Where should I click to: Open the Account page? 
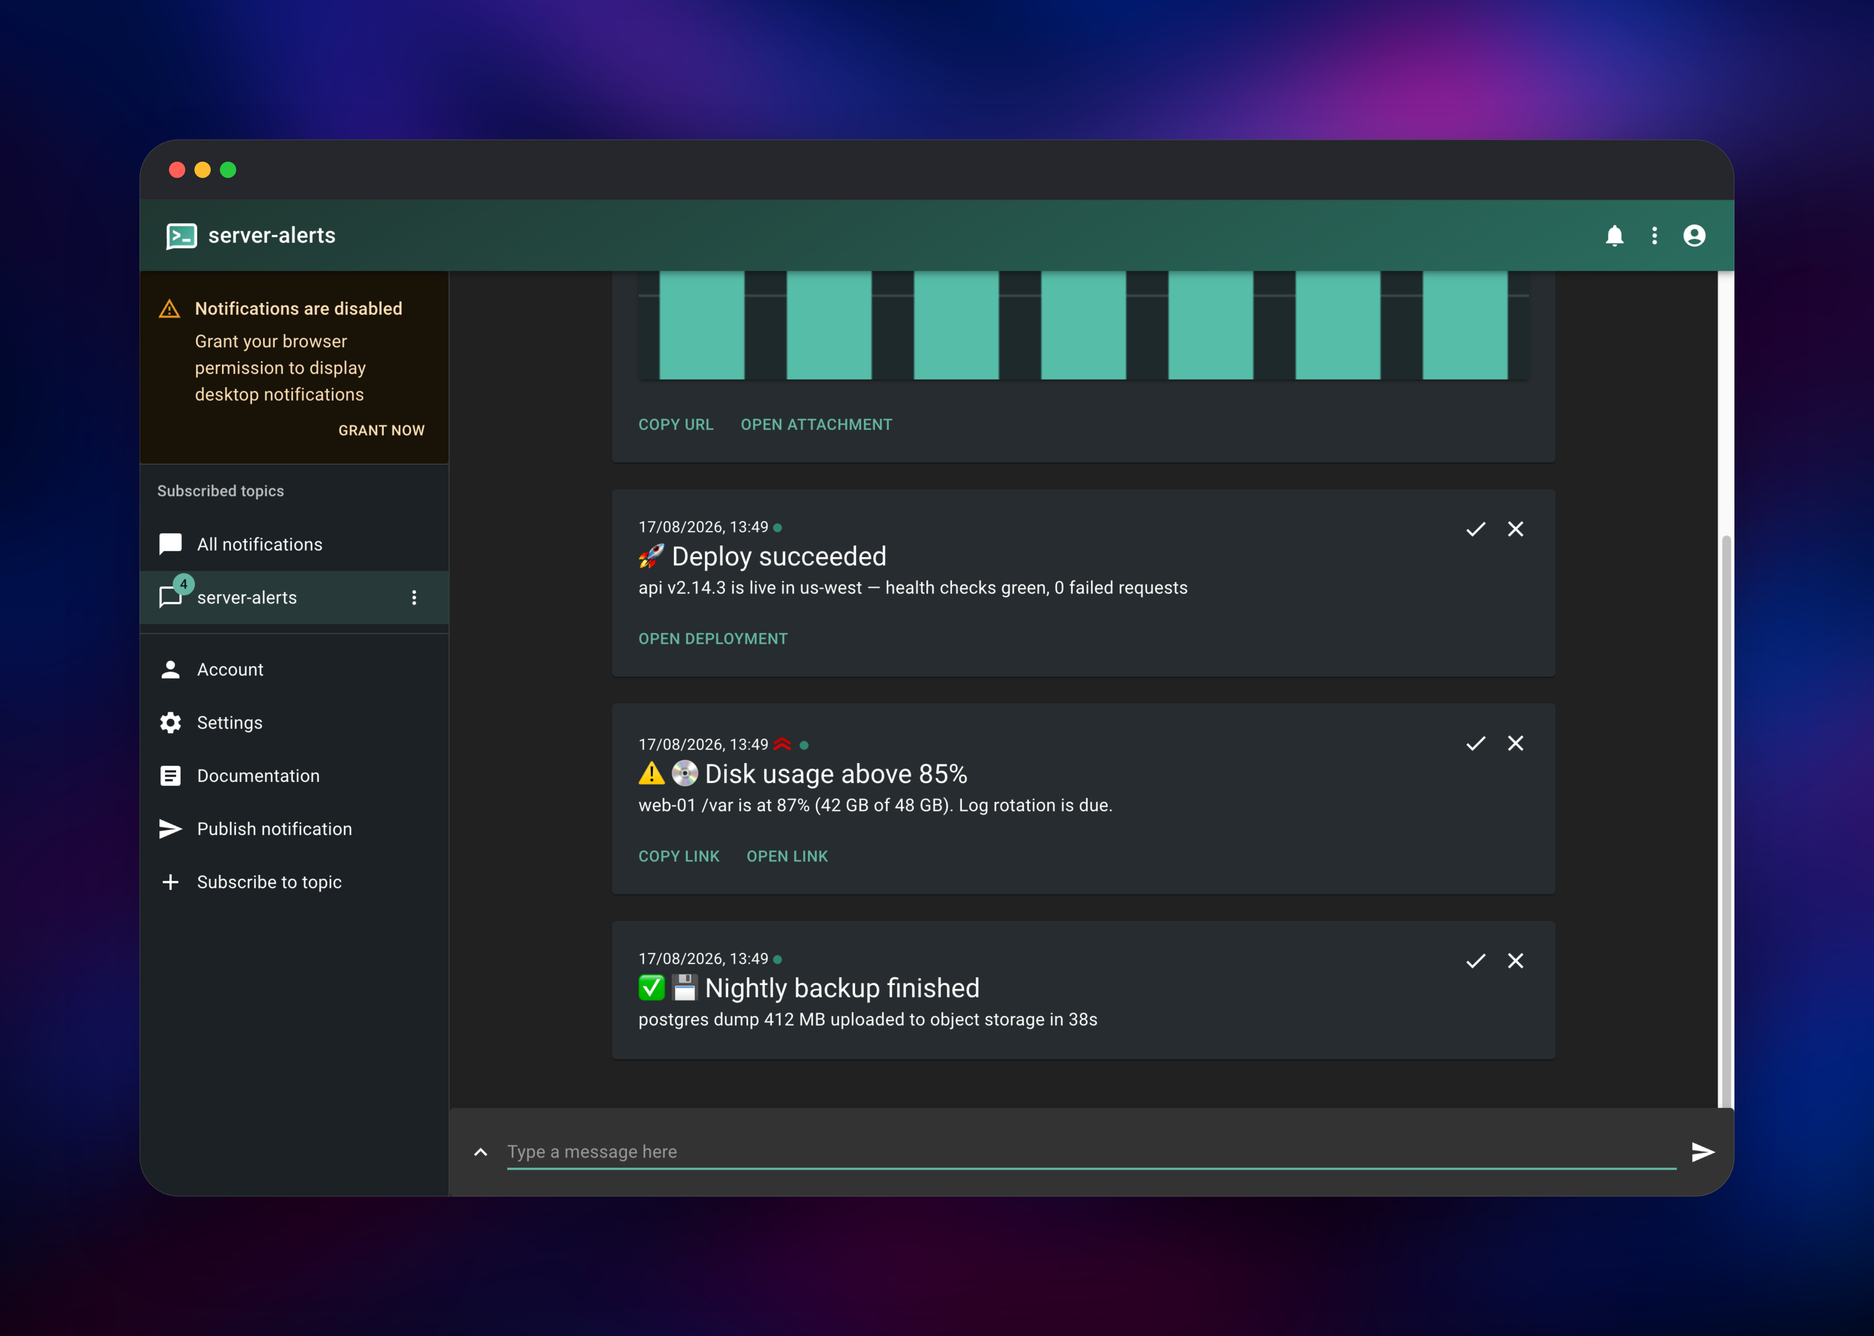294,670
